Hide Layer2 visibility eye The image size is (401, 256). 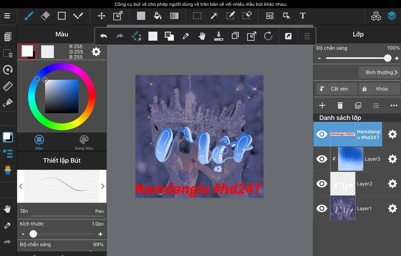click(x=322, y=183)
